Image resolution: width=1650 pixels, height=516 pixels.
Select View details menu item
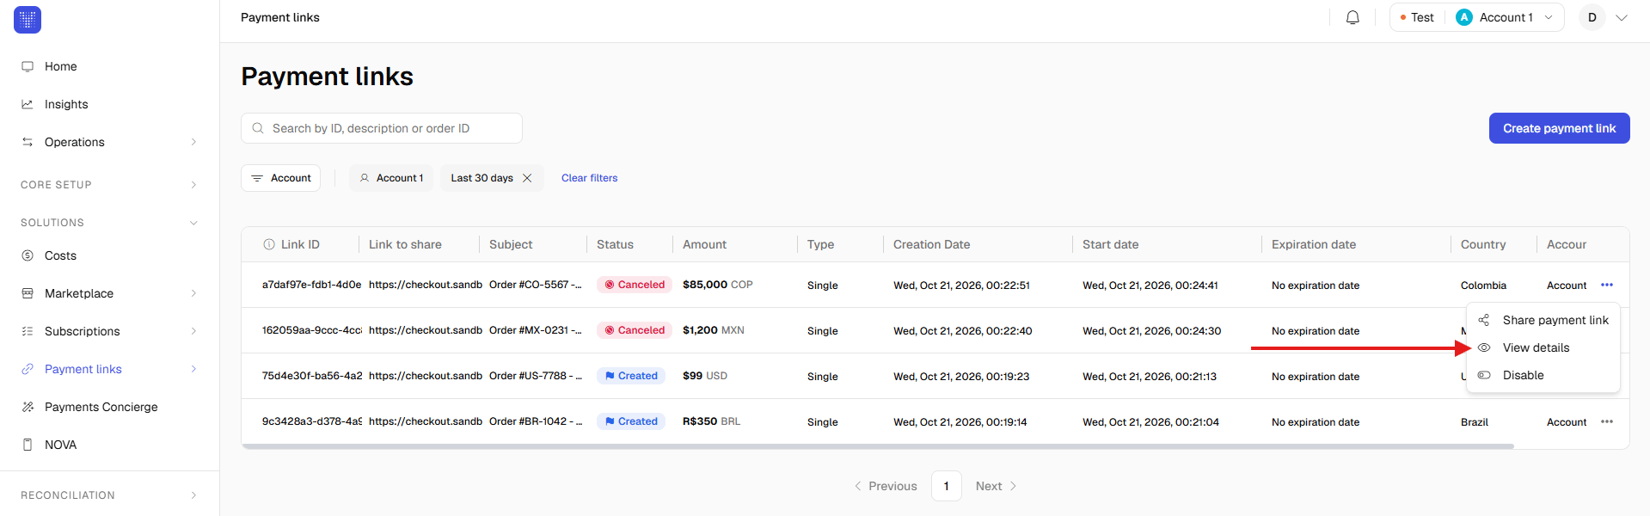pos(1543,347)
